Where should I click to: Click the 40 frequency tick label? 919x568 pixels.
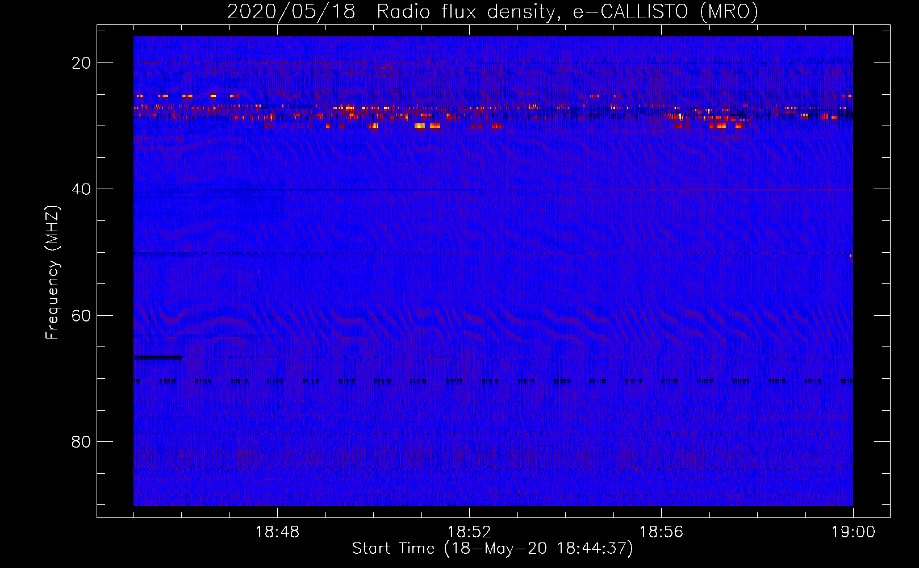(x=81, y=189)
